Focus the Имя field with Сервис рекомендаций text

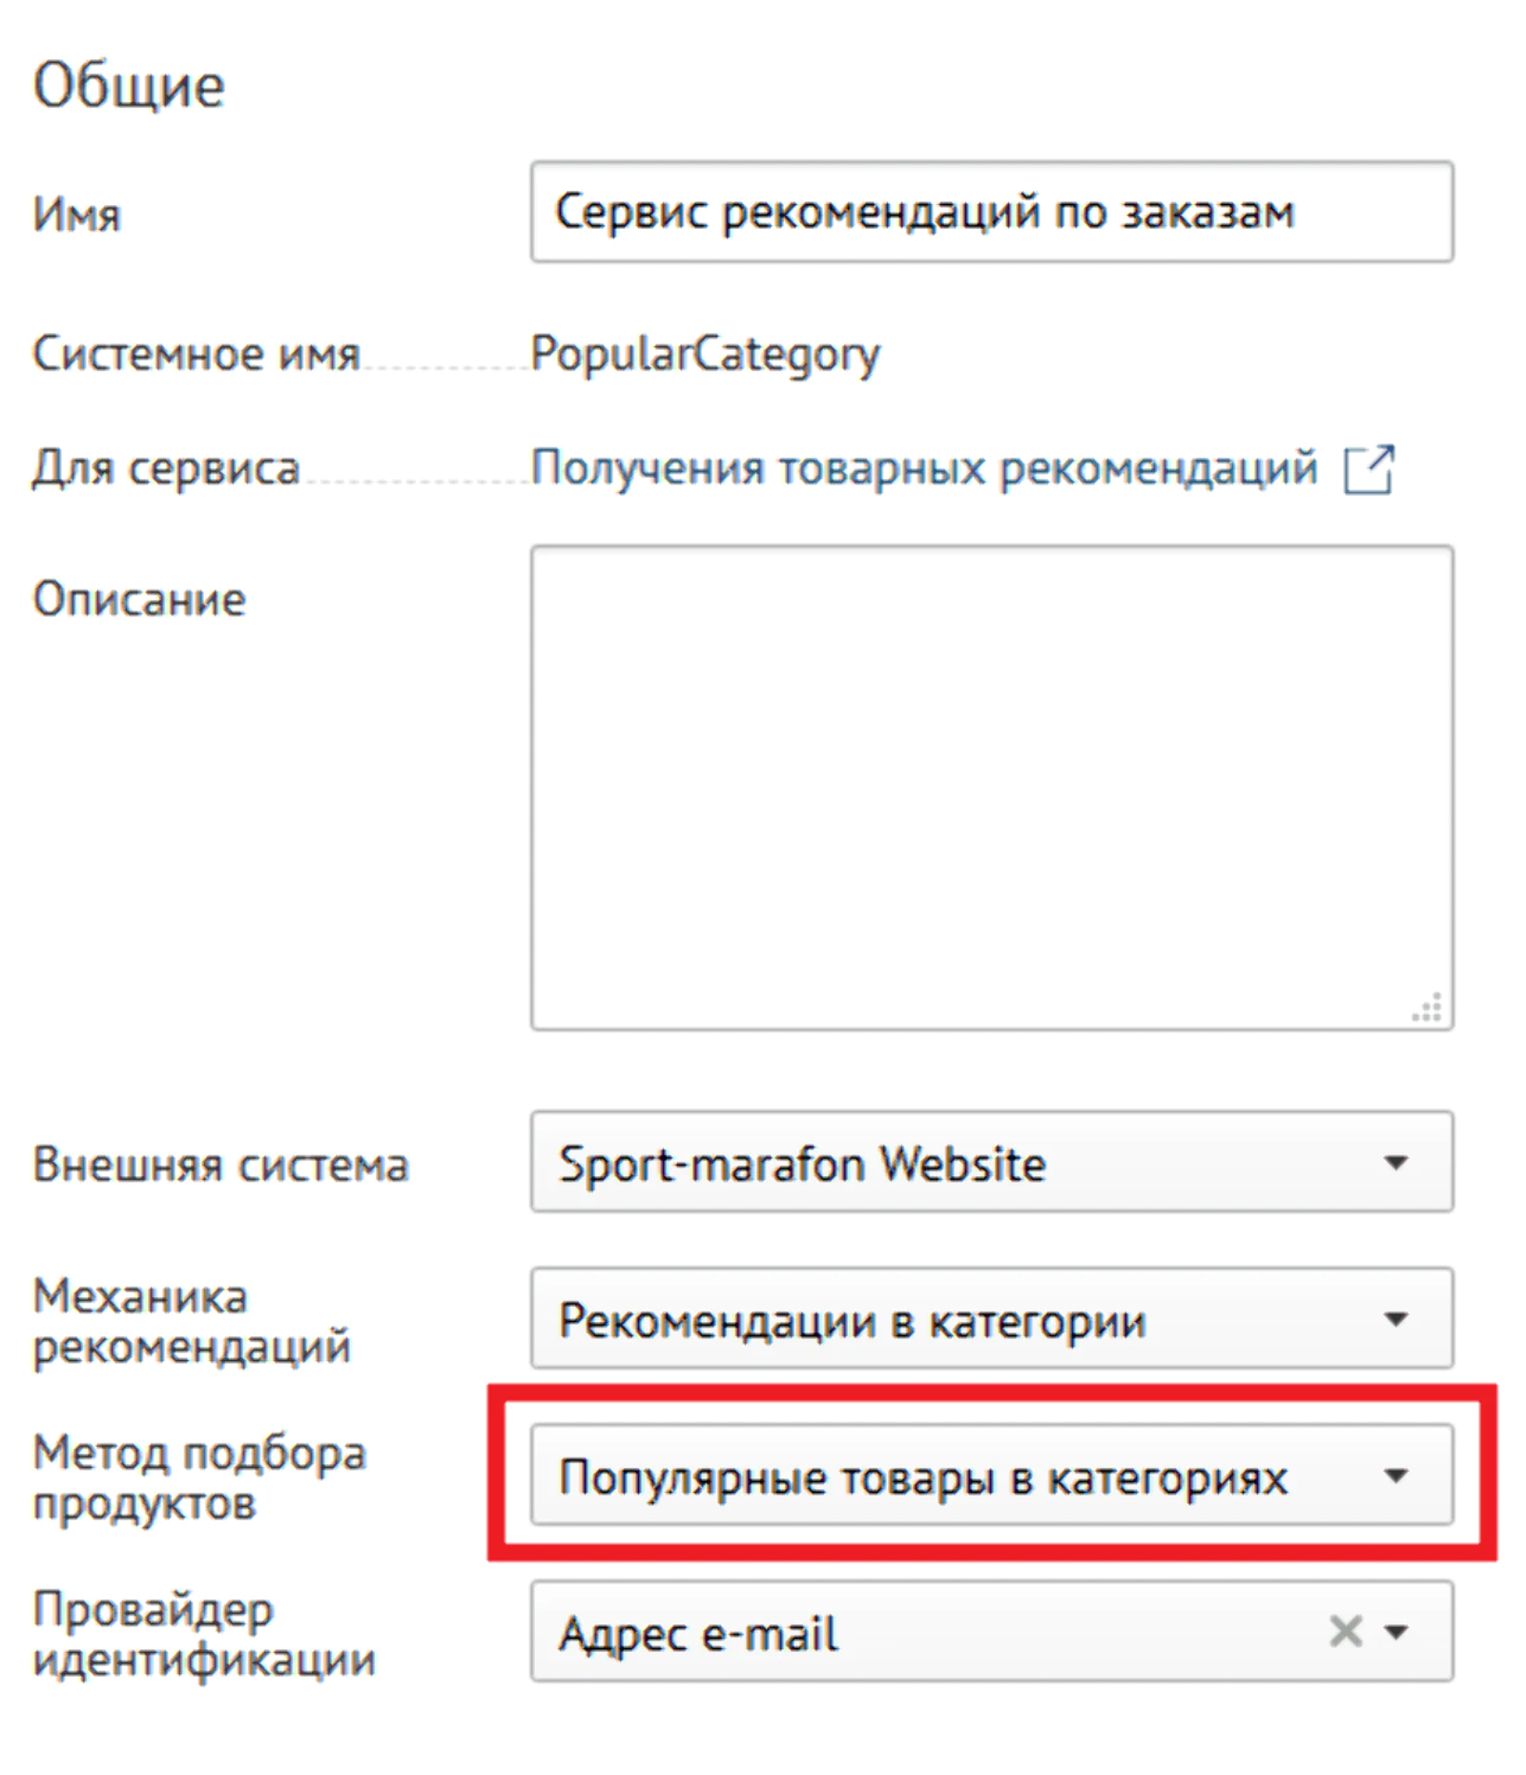click(x=992, y=212)
